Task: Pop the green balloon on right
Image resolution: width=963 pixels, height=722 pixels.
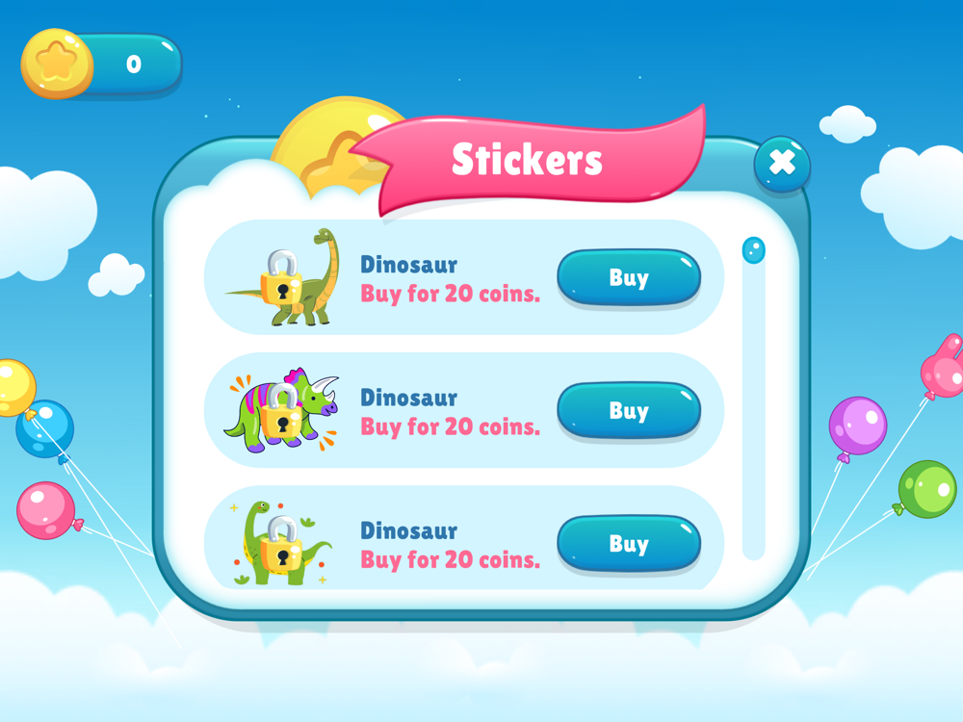Action: (927, 489)
